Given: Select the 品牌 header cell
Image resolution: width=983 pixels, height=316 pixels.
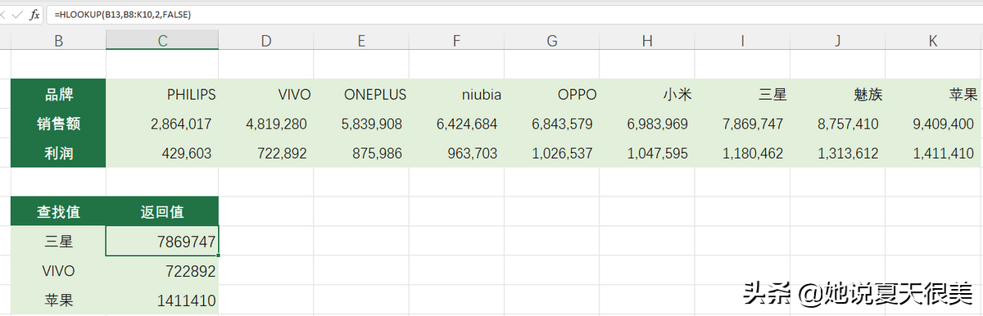Looking at the screenshot, I should pyautogui.click(x=58, y=94).
